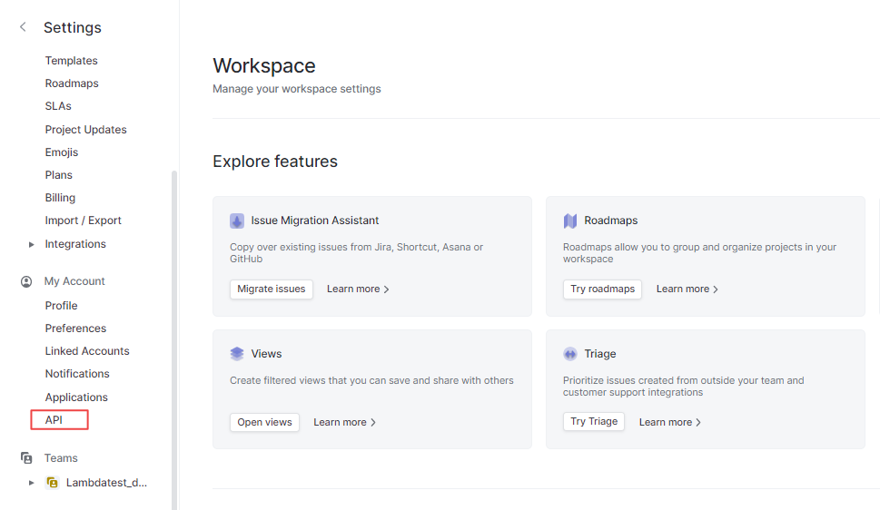Click the Try Triage button

[594, 421]
